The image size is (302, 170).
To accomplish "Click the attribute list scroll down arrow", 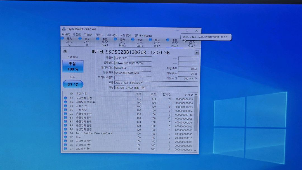I will coord(195,150).
